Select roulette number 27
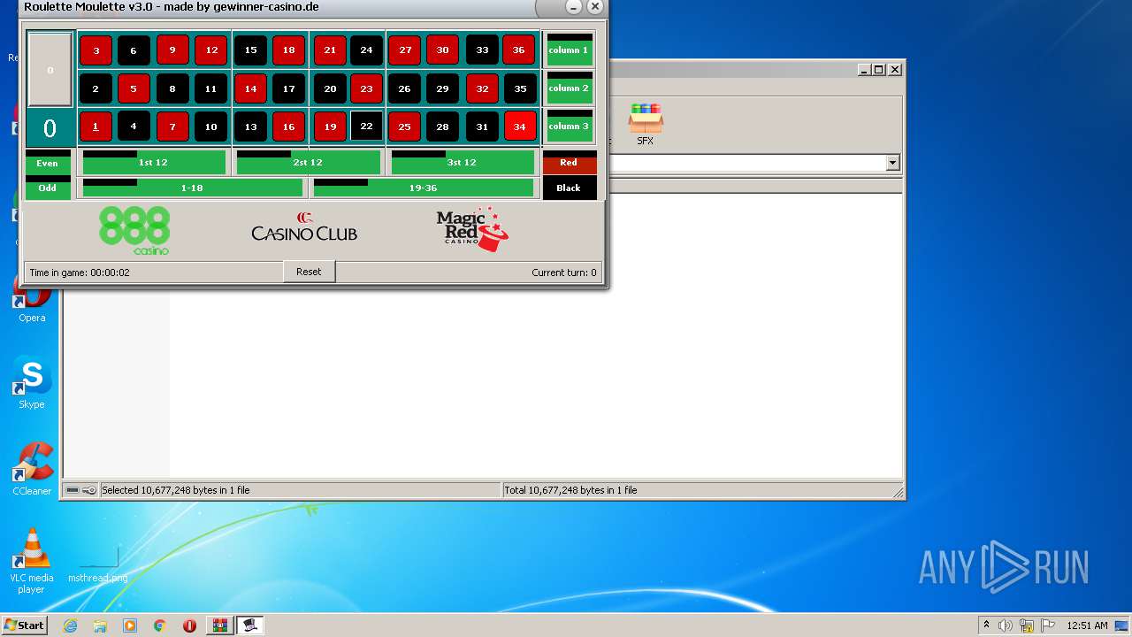 tap(405, 50)
